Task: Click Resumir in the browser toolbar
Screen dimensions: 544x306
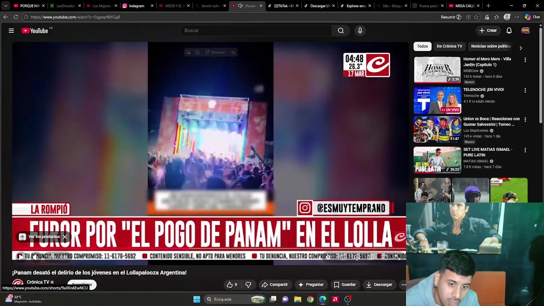Action: click(x=451, y=17)
